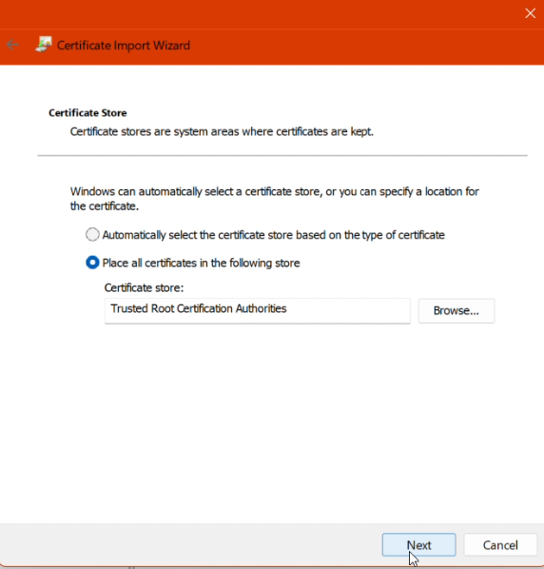Click the 'Certificate store:' field label
Image resolution: width=544 pixels, height=569 pixels.
[144, 287]
